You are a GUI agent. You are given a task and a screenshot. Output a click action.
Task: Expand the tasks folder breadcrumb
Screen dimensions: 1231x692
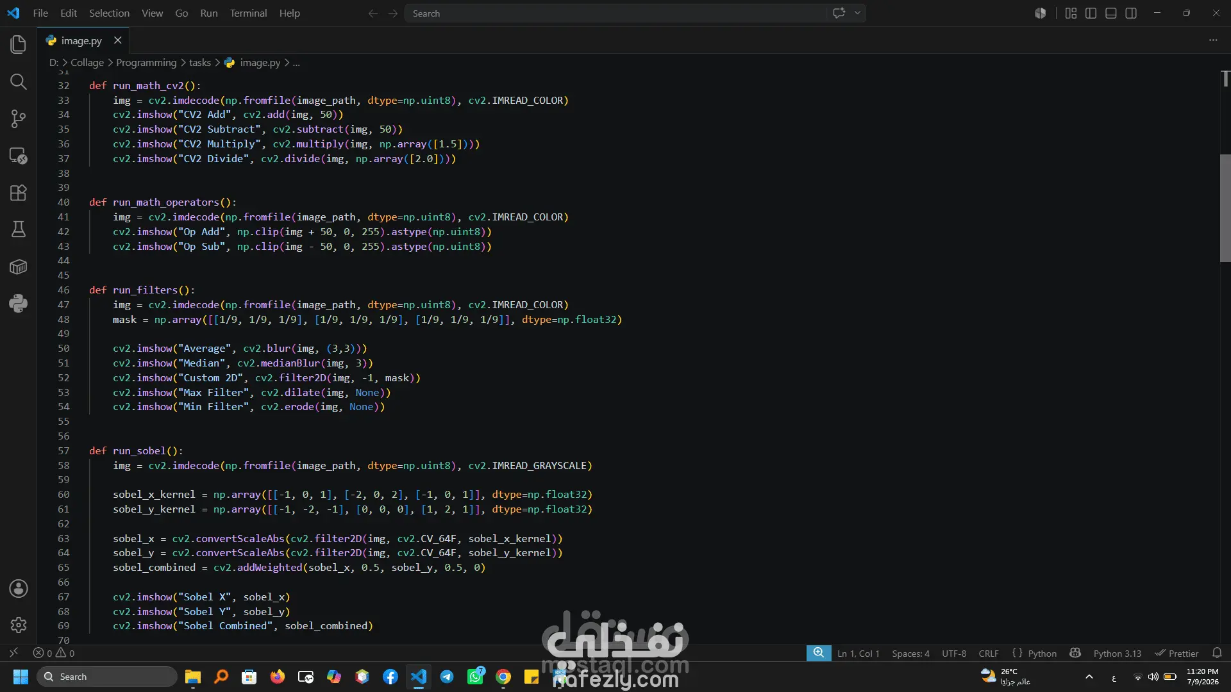(199, 62)
